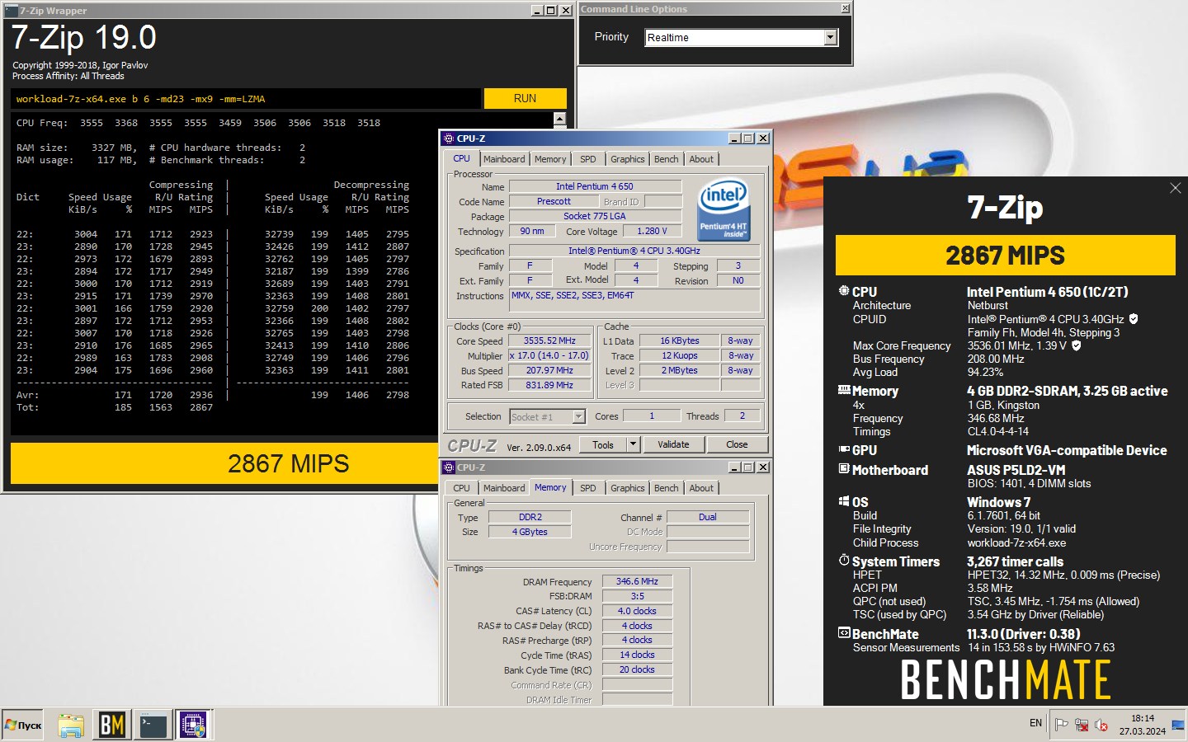Click the BenchMate code icon beside version

(844, 633)
